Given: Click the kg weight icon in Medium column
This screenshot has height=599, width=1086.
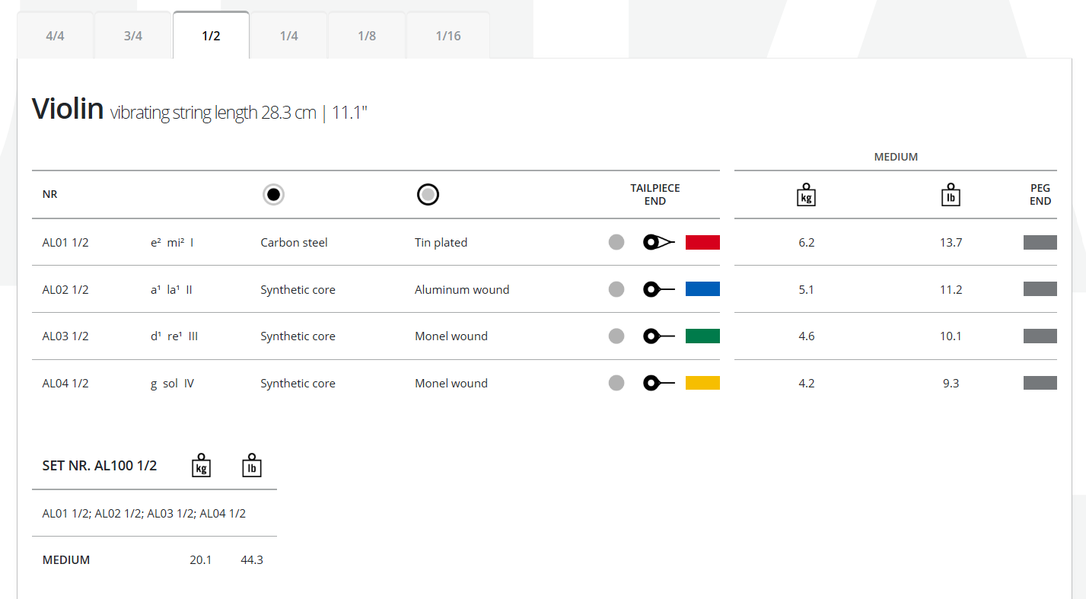Looking at the screenshot, I should pos(806,195).
